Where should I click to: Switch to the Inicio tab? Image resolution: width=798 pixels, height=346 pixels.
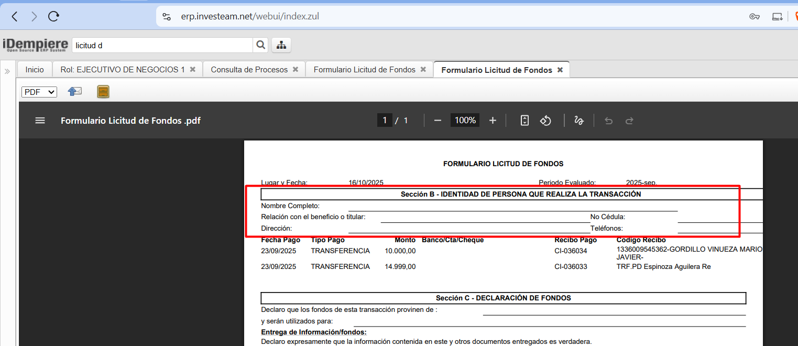pyautogui.click(x=35, y=70)
